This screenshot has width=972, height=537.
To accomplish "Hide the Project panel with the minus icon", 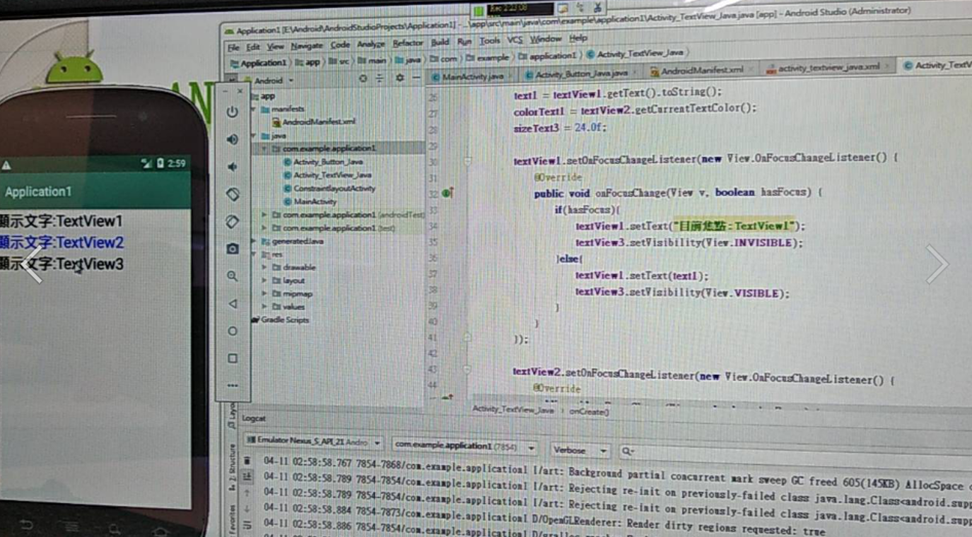I will (416, 78).
